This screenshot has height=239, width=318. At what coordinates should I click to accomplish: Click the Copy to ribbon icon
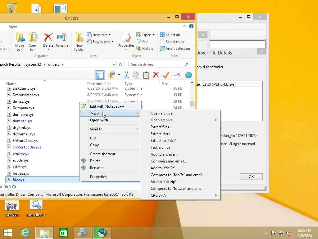point(33,42)
